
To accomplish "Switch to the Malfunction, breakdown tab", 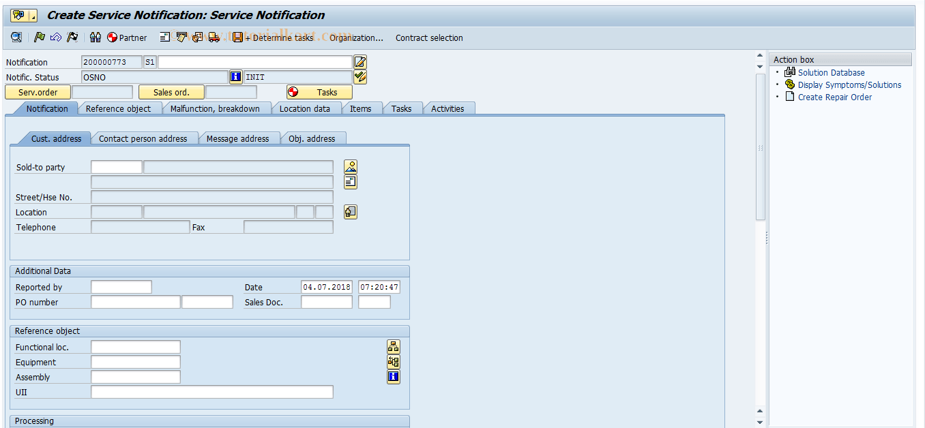I will [216, 108].
